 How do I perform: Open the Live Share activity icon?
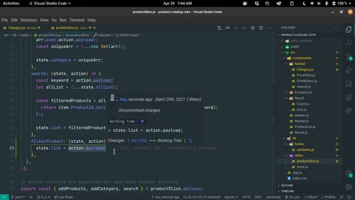tap(349, 111)
